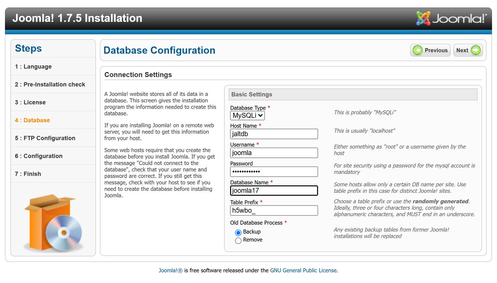Click the hint This is usually "localhost"

[364, 131]
